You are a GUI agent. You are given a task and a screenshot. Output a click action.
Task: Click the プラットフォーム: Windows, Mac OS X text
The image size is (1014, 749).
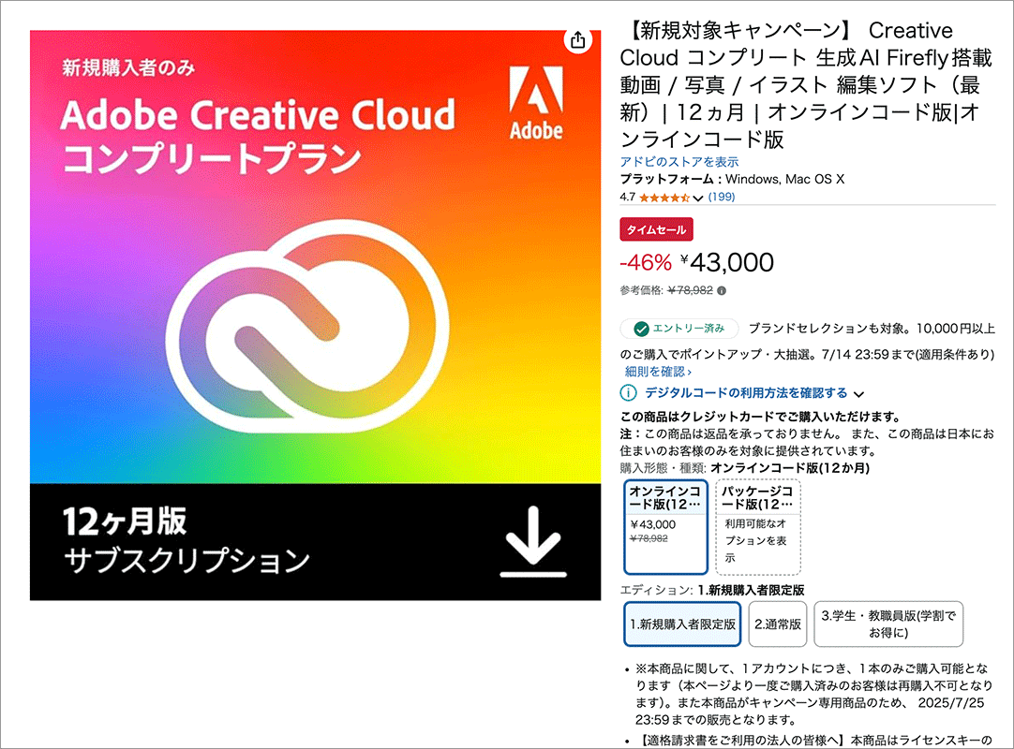732,179
